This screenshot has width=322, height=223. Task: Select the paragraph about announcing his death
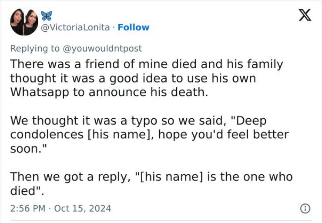(147, 78)
